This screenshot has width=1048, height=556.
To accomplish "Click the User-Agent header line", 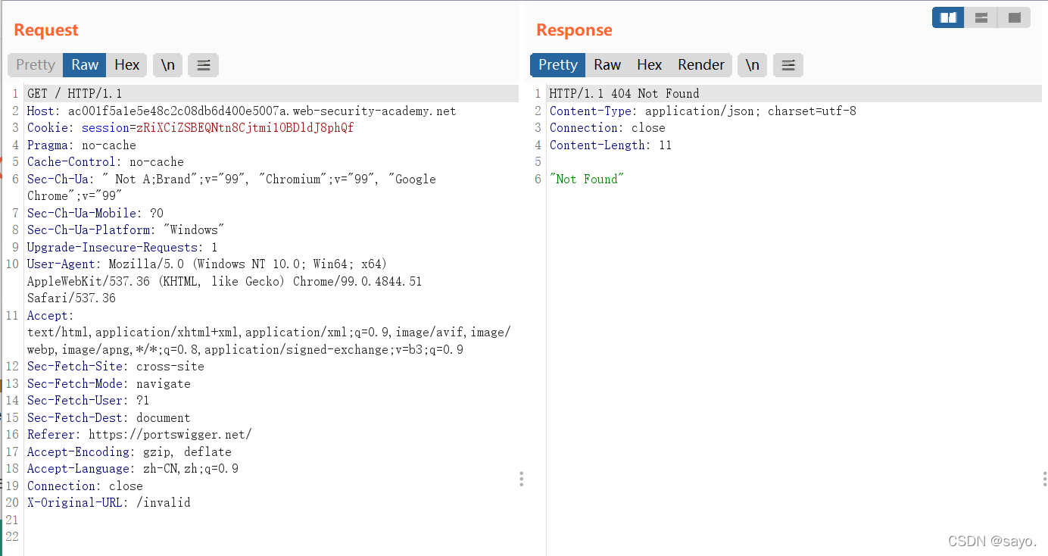I will pyautogui.click(x=225, y=282).
